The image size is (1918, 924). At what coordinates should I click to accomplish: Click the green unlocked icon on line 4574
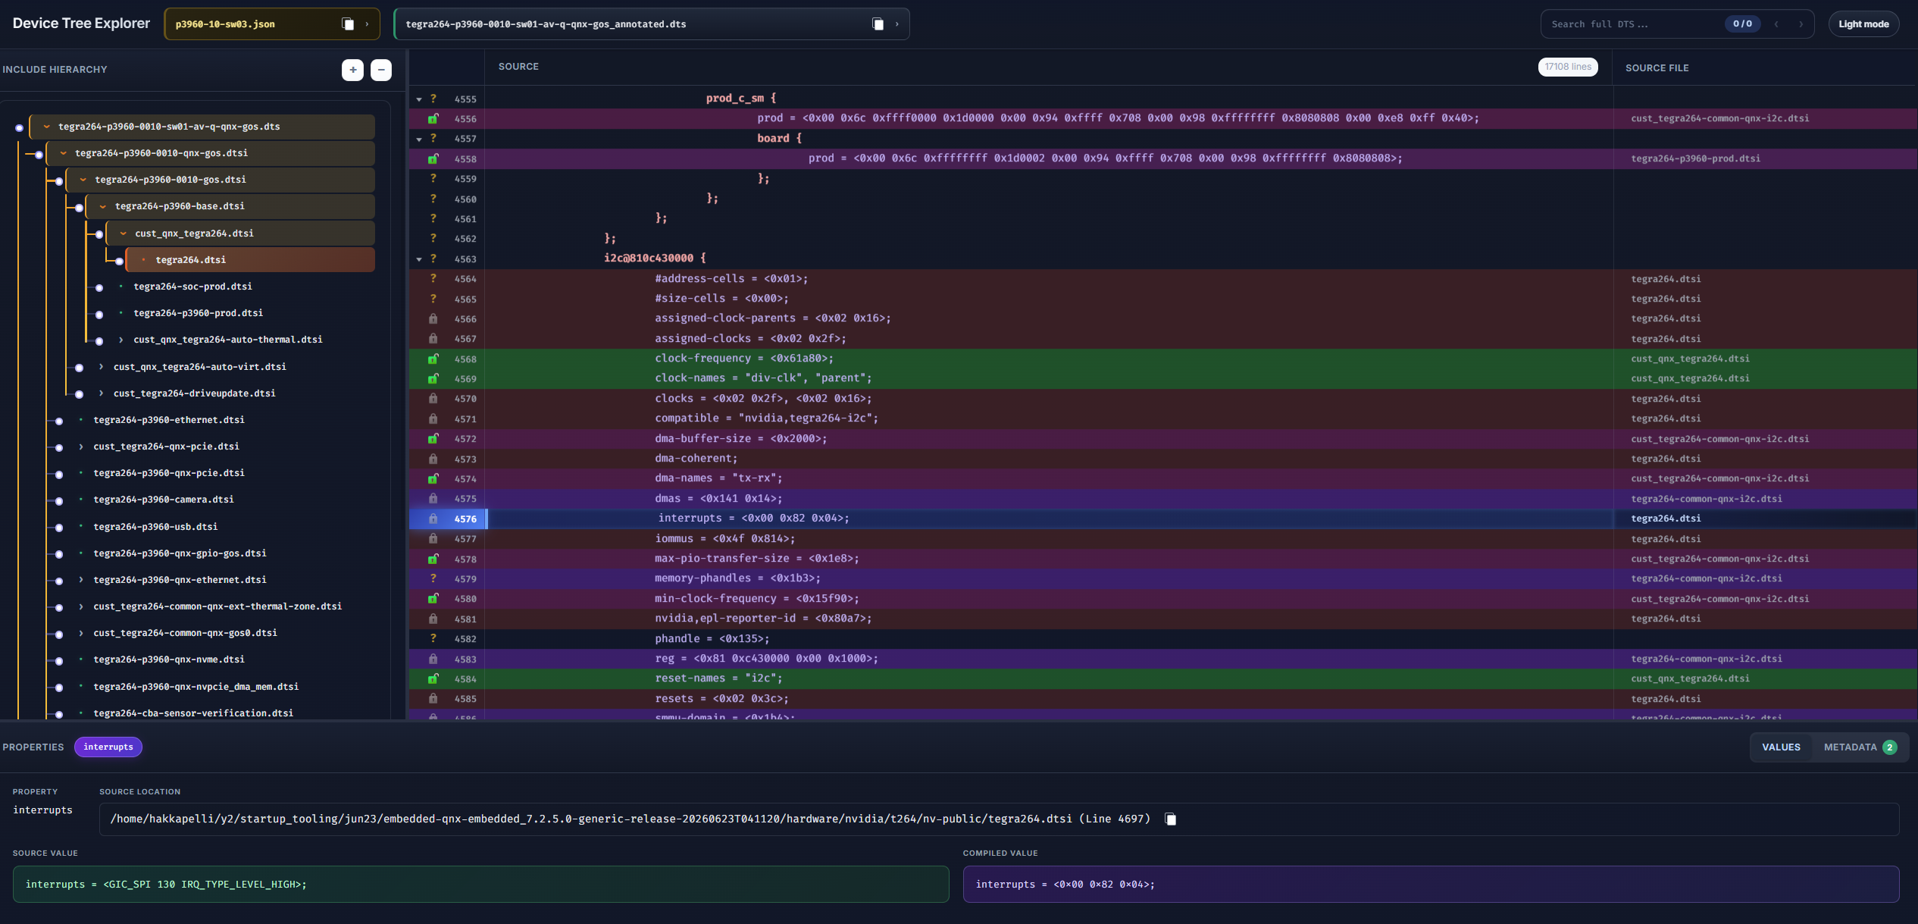(433, 479)
